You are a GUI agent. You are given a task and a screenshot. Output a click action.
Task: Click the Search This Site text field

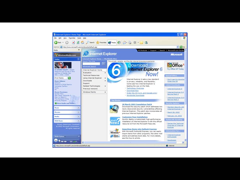[91, 64]
